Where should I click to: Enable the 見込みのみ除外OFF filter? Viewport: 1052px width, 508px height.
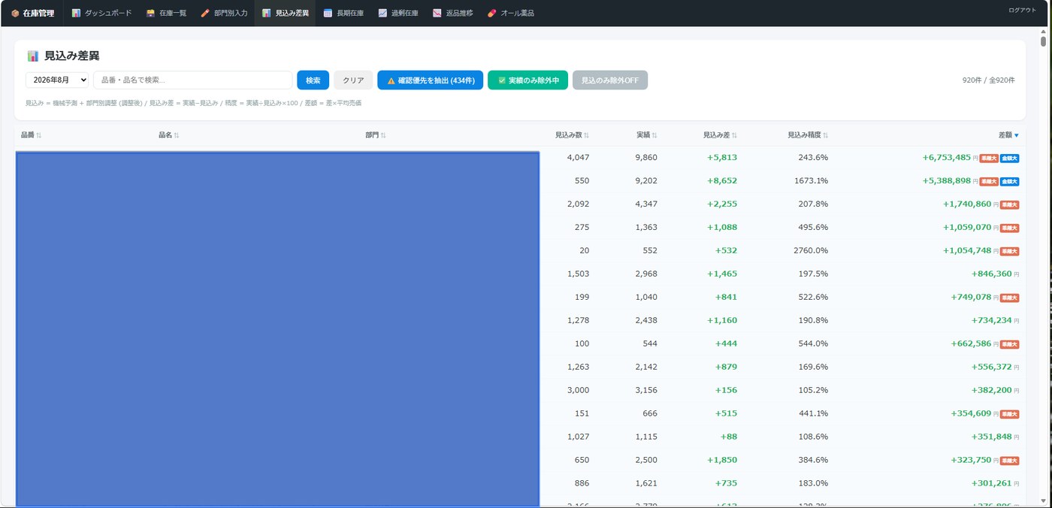[610, 80]
